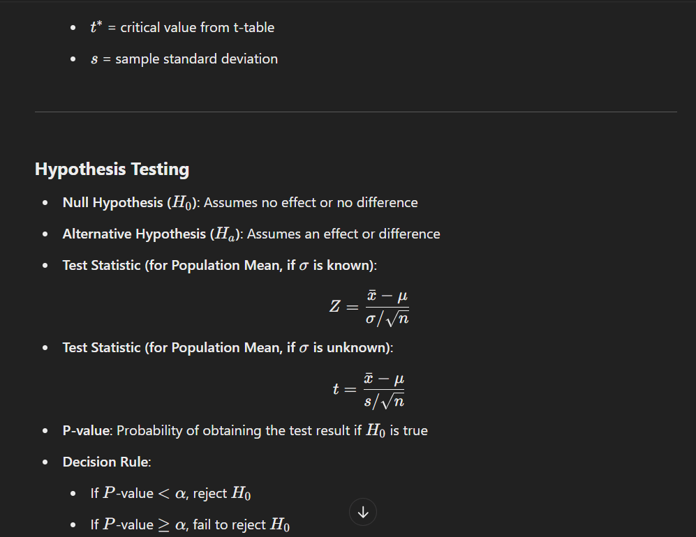Click the Decision Rule label
The height and width of the screenshot is (537, 696).
click(x=107, y=462)
